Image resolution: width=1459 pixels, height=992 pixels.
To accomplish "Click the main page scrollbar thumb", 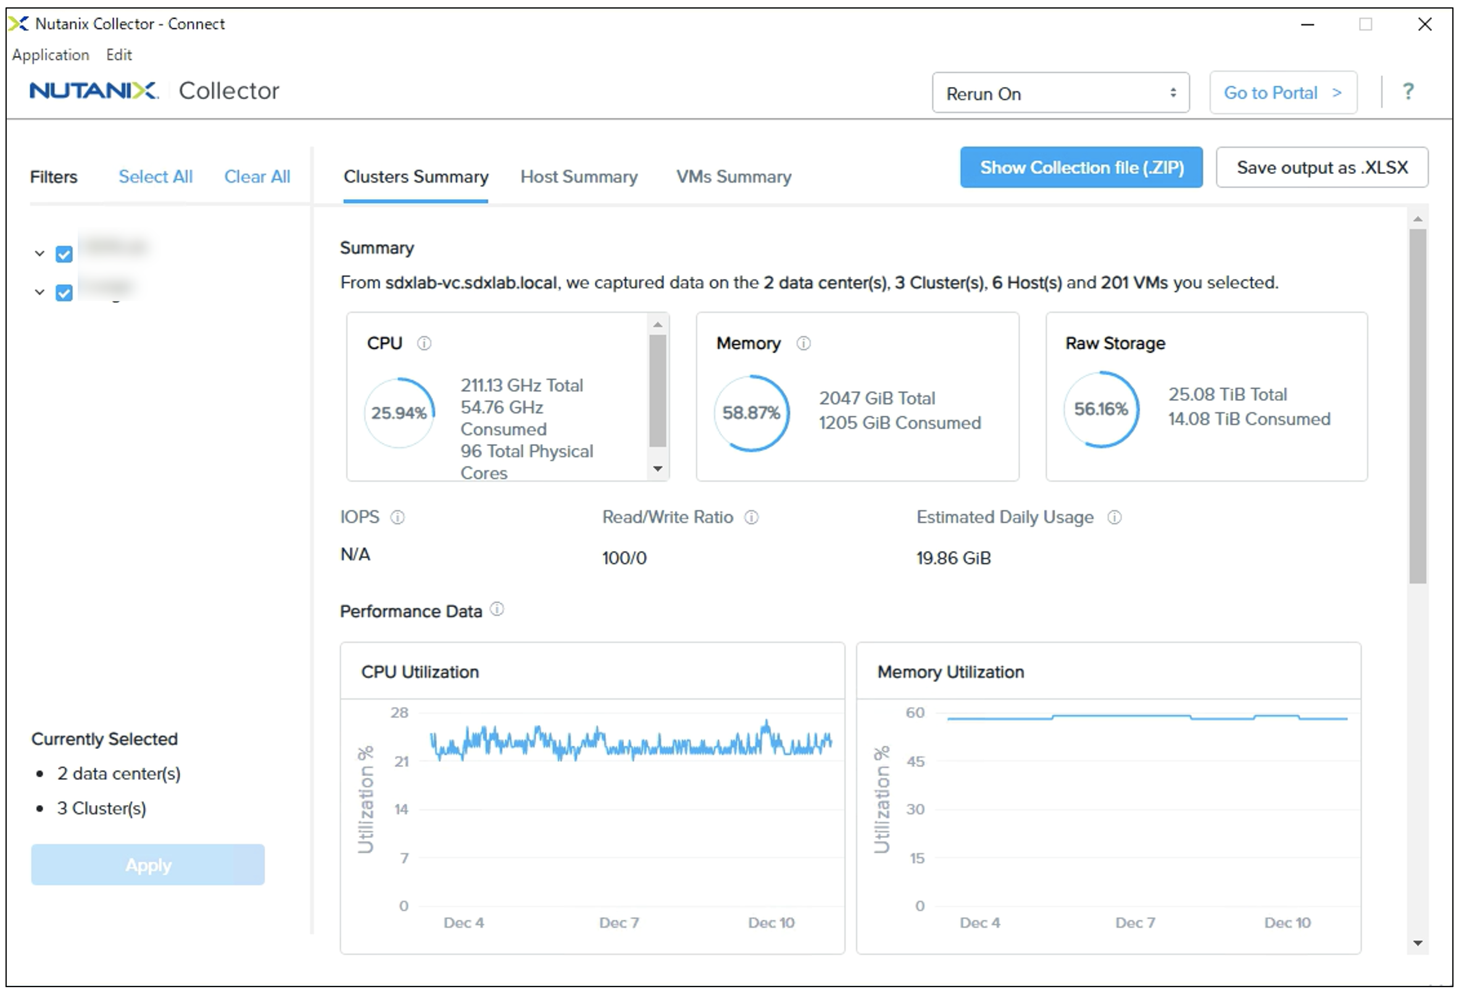I will coord(1418,406).
